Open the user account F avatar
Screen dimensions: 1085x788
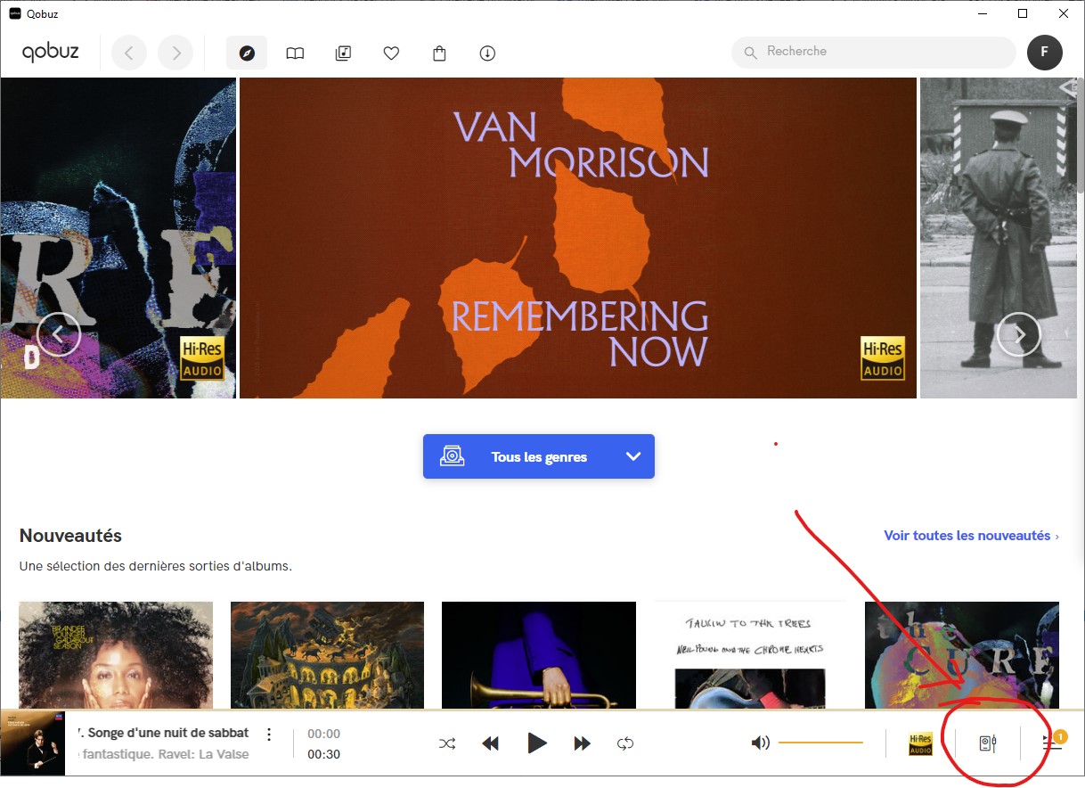pyautogui.click(x=1045, y=53)
